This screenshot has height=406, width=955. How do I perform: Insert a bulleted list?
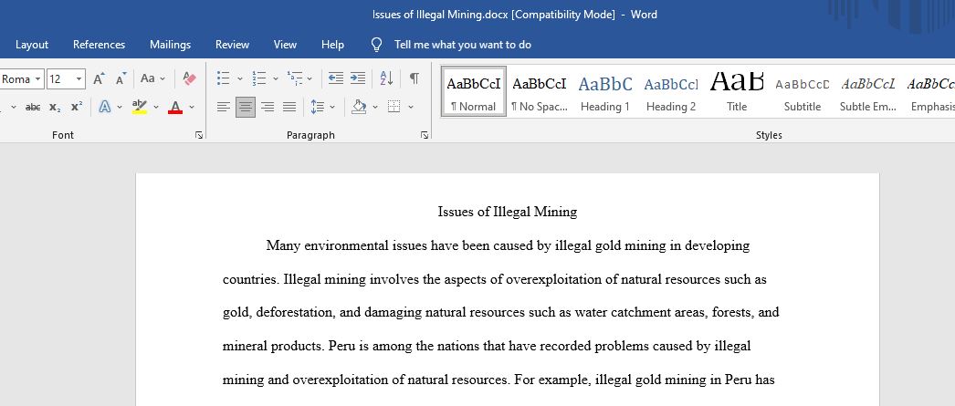coord(224,78)
